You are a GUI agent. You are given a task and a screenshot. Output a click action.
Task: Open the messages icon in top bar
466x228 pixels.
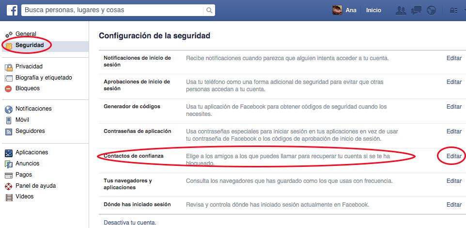coord(416,10)
